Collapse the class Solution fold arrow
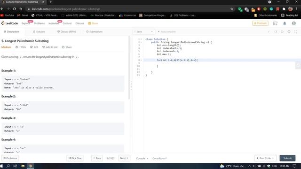This screenshot has width=301, height=169. (141, 39)
